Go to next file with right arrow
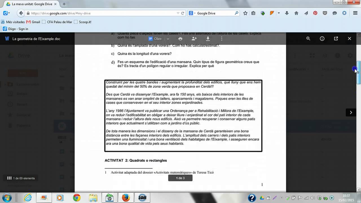Viewport: 361px width, 203px height. [351, 112]
